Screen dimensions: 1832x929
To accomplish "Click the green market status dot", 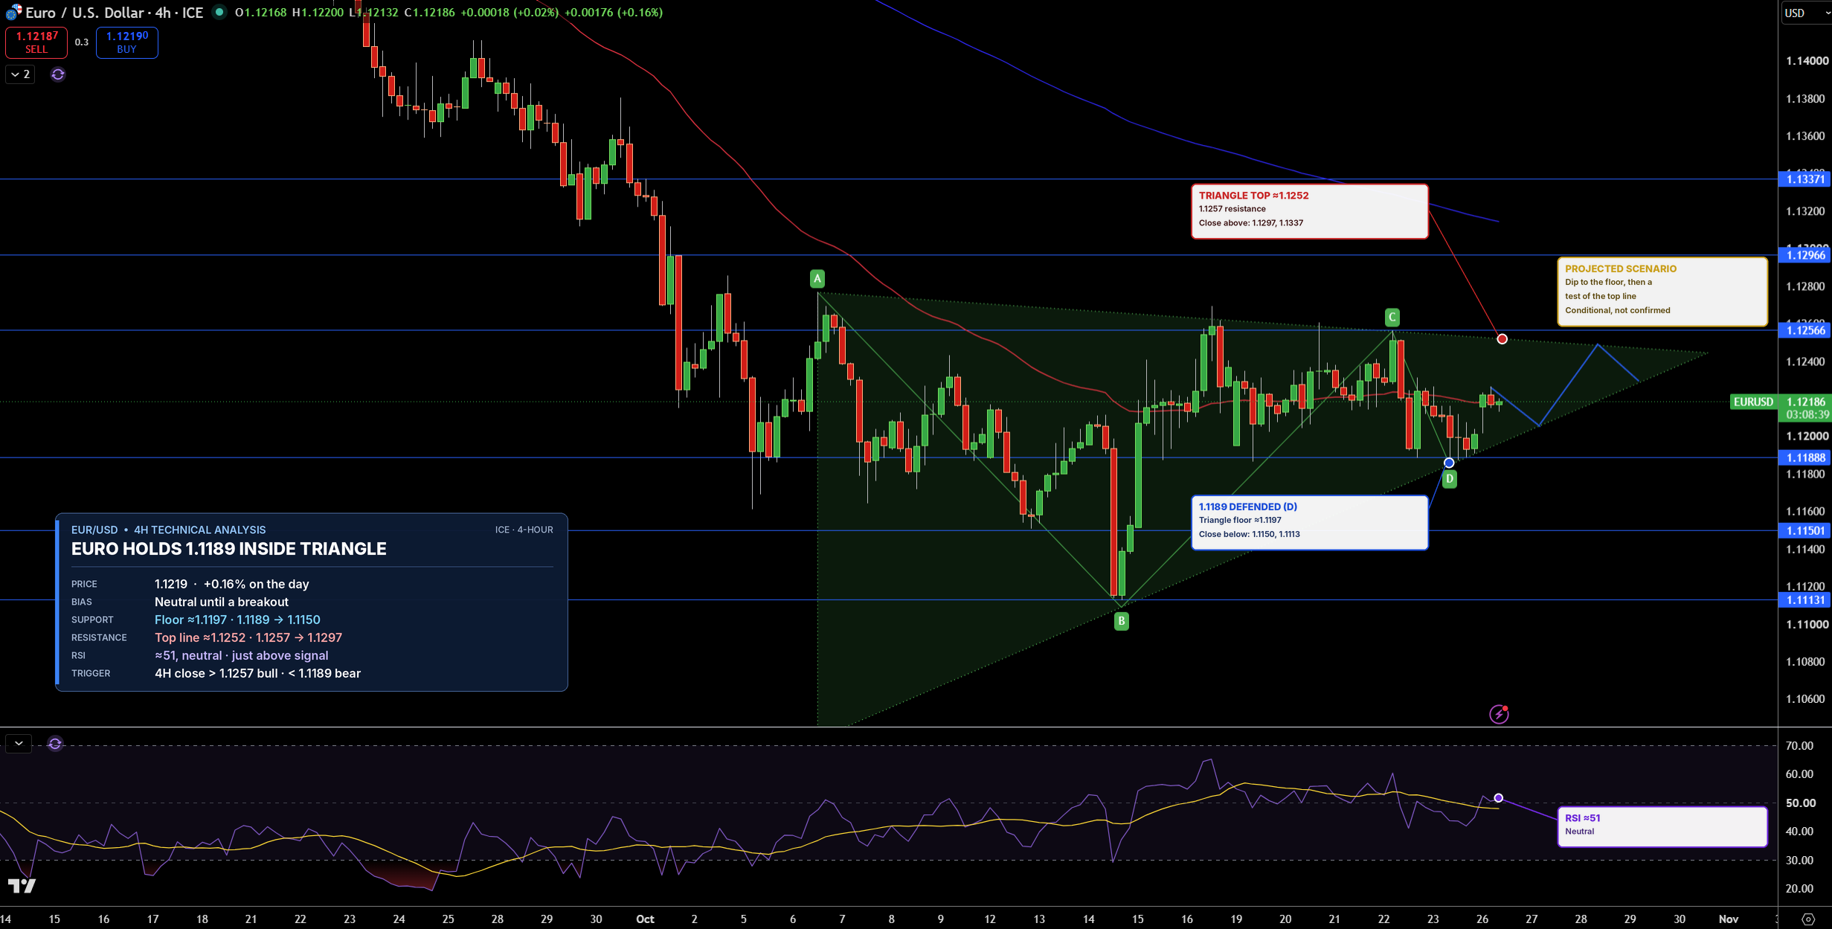I will 219,12.
